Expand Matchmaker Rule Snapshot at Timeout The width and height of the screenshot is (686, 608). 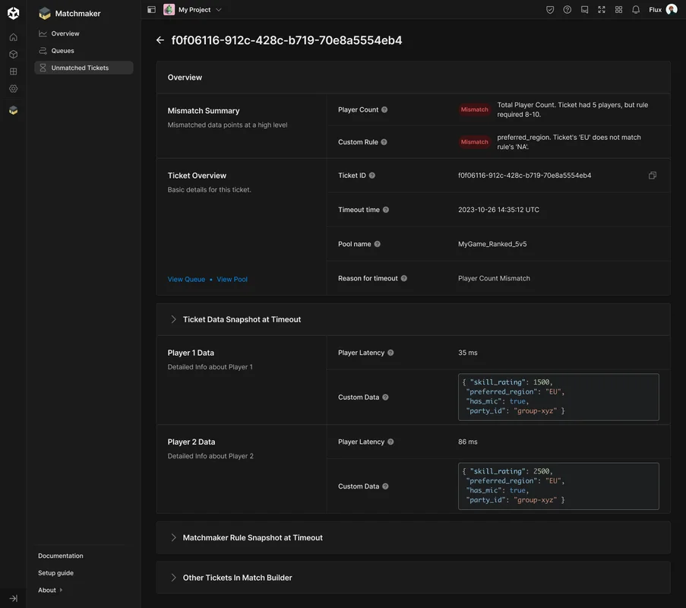pos(173,537)
